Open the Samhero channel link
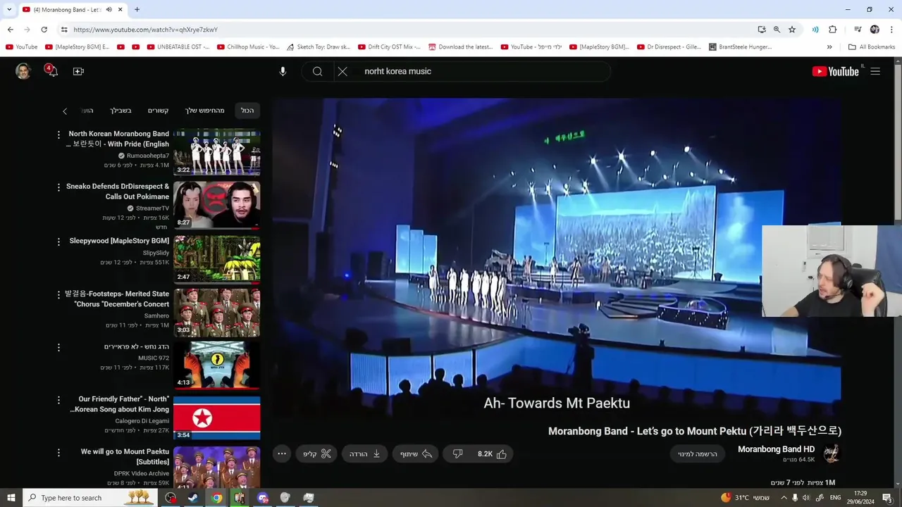This screenshot has width=902, height=507. click(156, 315)
